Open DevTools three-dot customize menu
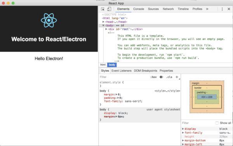 click(x=222, y=9)
